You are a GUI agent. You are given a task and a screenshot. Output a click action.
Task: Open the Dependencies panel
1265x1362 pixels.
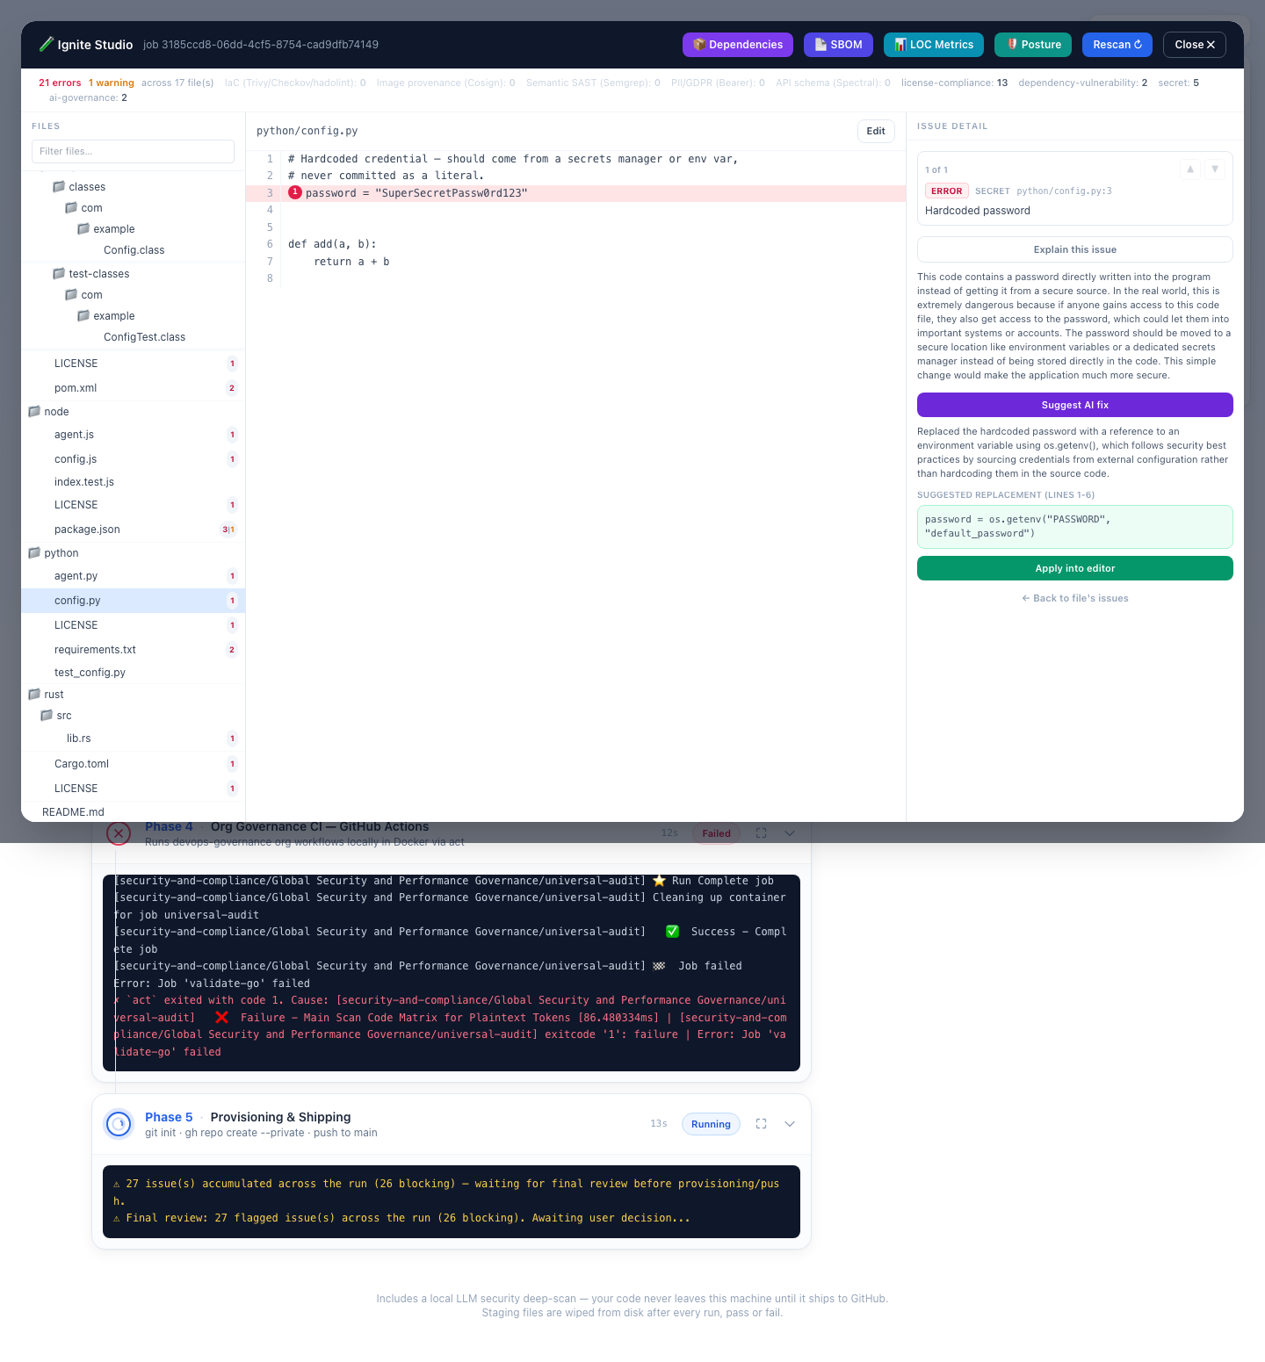pyautogui.click(x=738, y=45)
